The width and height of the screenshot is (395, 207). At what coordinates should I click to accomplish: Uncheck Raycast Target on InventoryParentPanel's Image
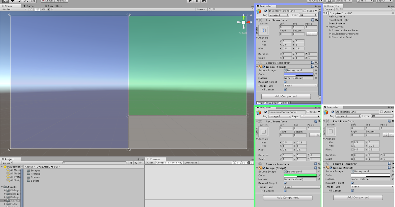pos(285,82)
